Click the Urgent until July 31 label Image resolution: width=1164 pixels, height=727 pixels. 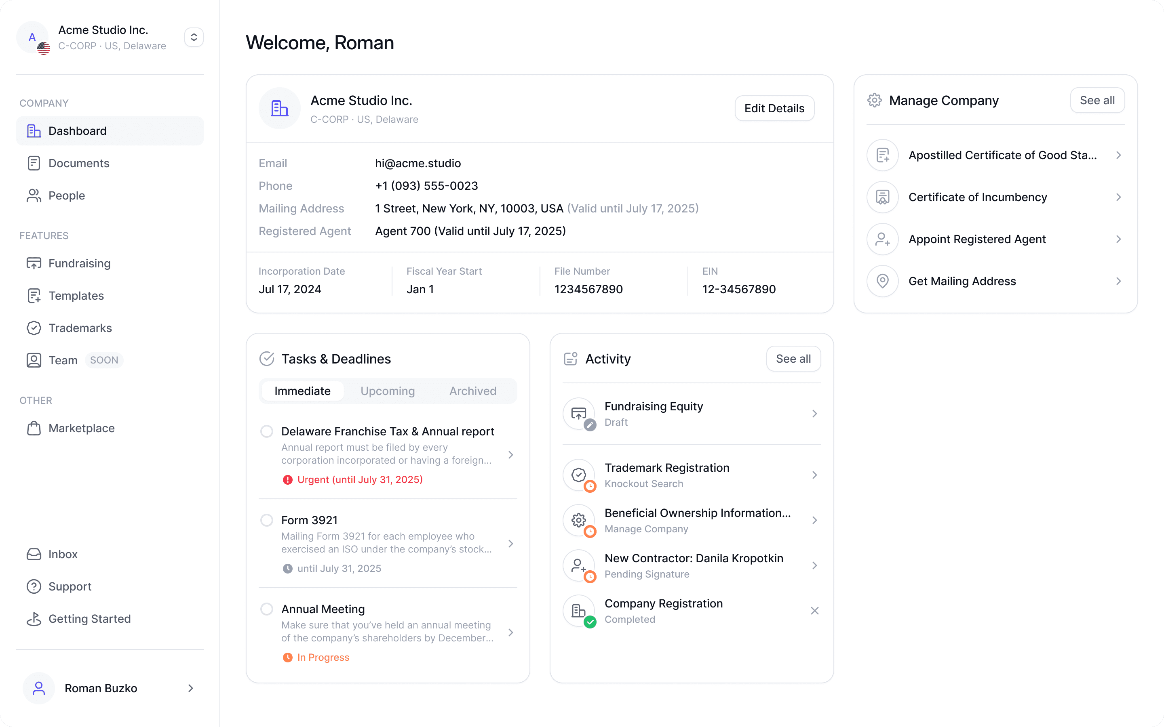click(x=360, y=479)
